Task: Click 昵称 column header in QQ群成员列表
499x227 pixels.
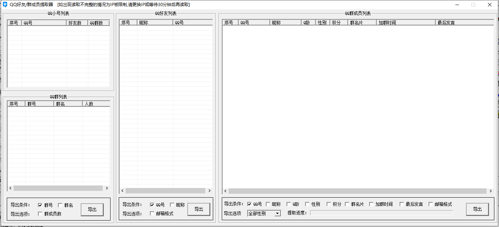Action: click(x=285, y=23)
